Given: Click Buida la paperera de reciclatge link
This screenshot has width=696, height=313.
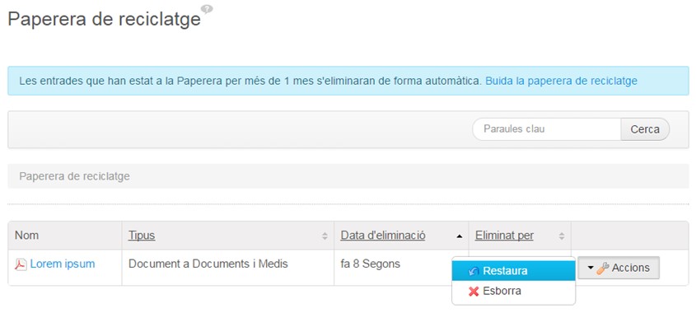Looking at the screenshot, I should pos(561,81).
